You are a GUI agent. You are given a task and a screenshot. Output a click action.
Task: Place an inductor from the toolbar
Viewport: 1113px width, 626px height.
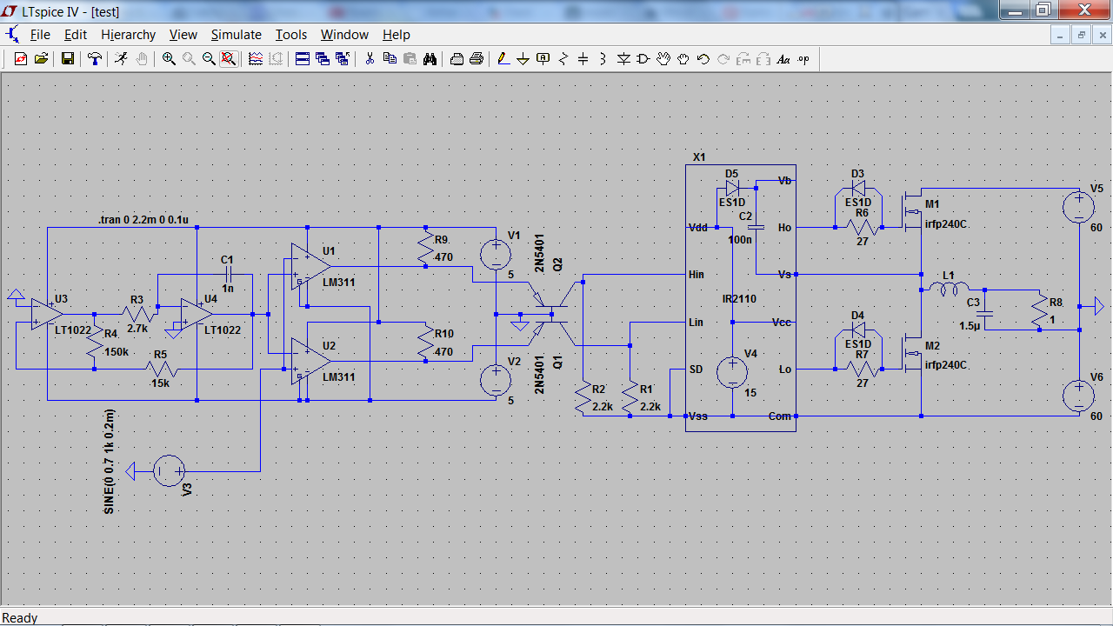click(x=603, y=59)
